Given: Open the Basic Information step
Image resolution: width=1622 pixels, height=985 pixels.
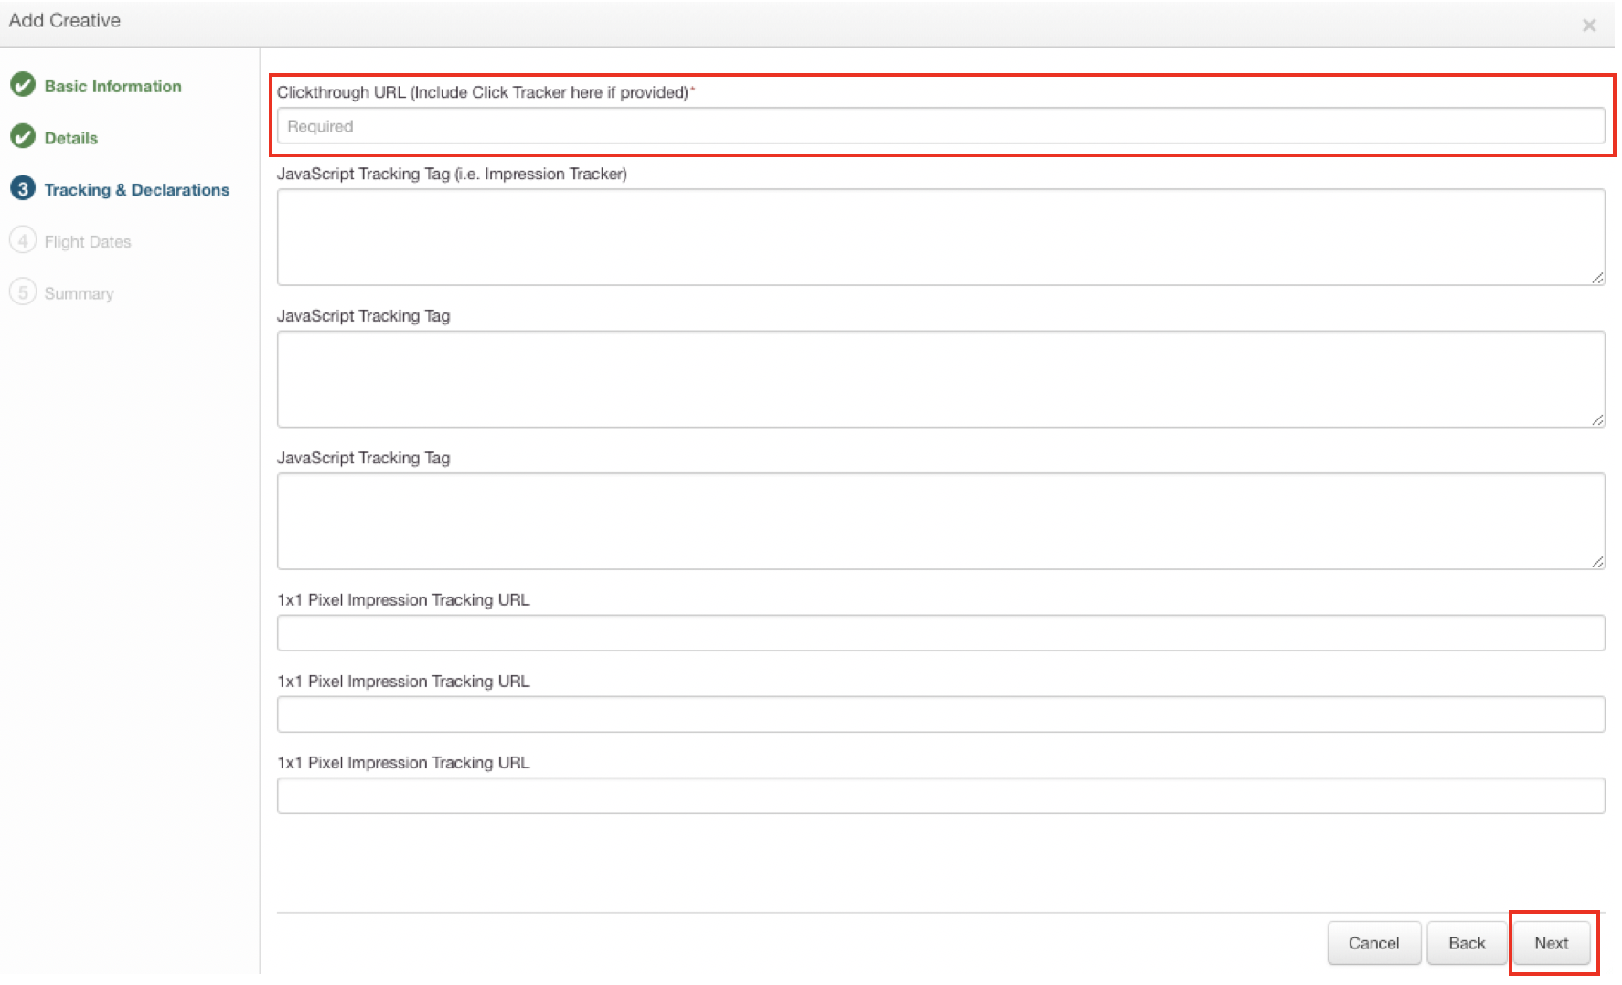Looking at the screenshot, I should click(x=113, y=86).
